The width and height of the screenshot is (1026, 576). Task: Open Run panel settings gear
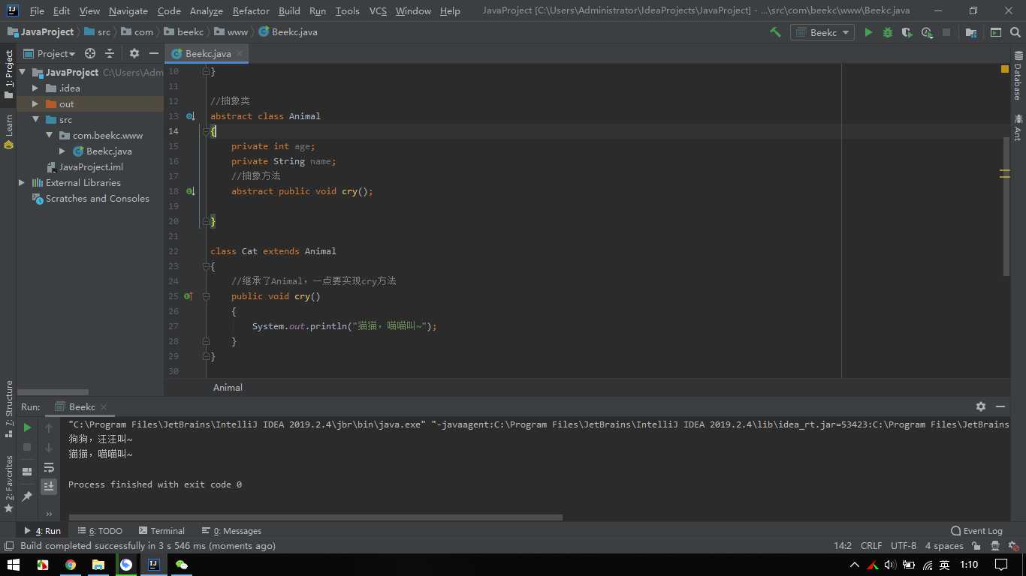[981, 406]
